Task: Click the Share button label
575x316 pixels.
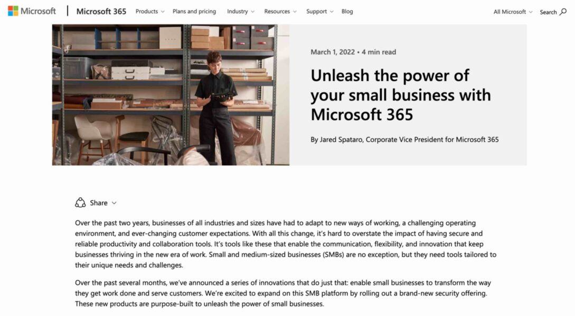Action: coord(99,203)
